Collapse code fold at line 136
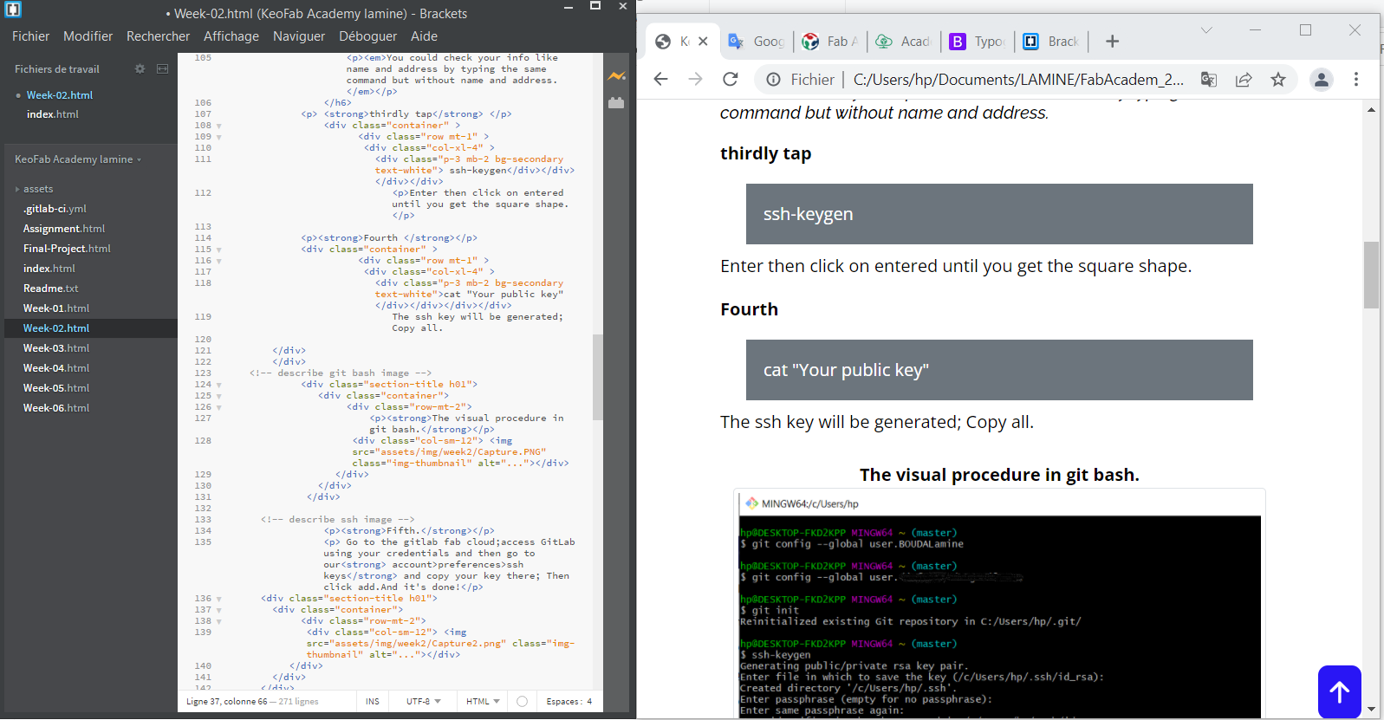The height and width of the screenshot is (720, 1384). click(219, 599)
